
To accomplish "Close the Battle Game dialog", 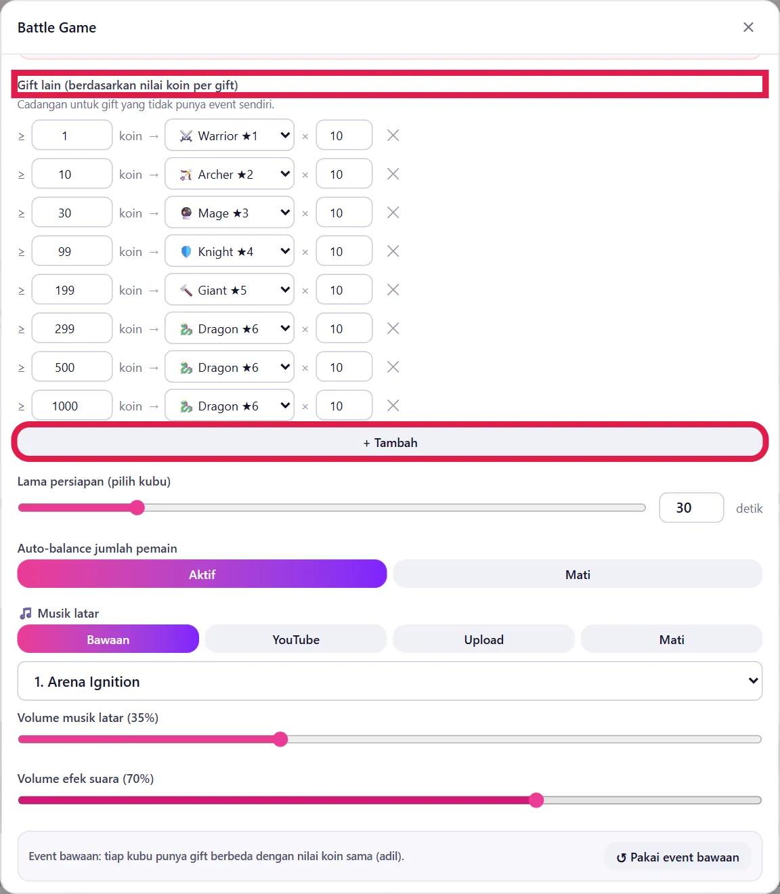I will coord(748,27).
